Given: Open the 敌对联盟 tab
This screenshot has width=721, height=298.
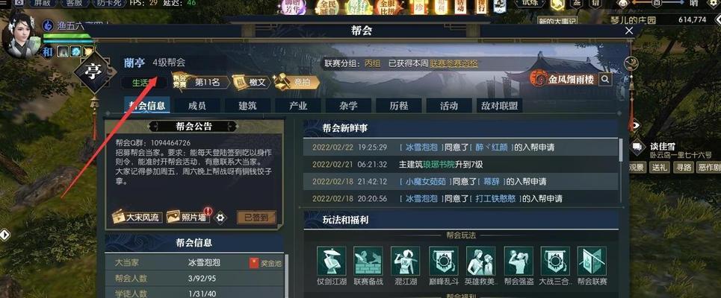Looking at the screenshot, I should pos(499,106).
